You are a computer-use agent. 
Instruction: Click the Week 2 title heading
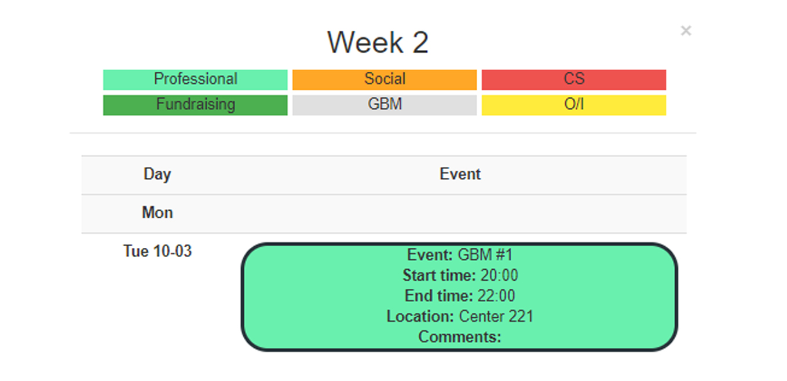point(378,42)
